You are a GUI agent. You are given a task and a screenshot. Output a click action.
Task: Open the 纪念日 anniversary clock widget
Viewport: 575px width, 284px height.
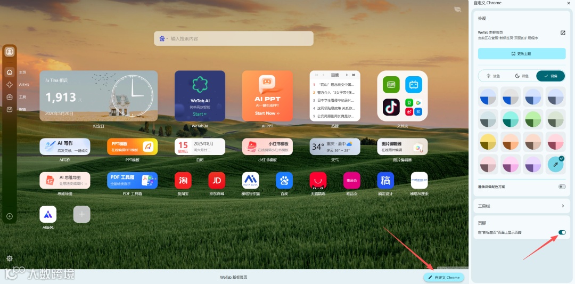[98, 96]
